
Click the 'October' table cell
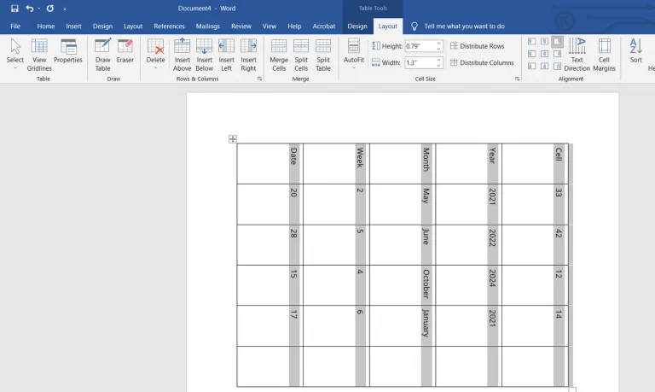403,285
